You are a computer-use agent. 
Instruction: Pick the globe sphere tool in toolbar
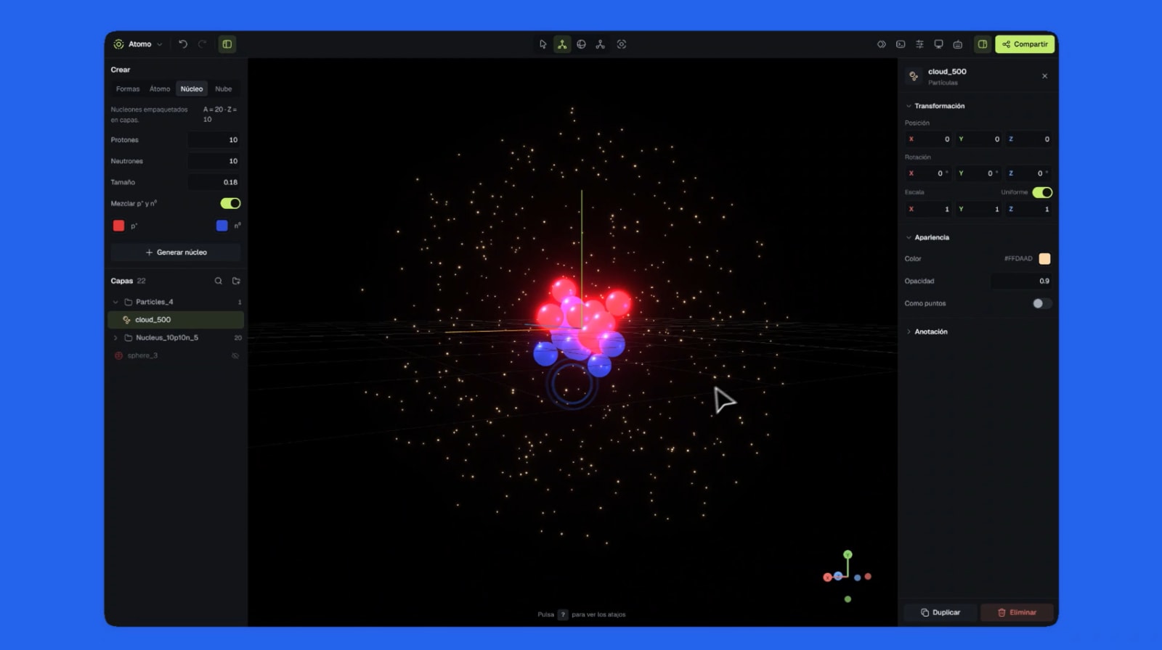click(581, 44)
